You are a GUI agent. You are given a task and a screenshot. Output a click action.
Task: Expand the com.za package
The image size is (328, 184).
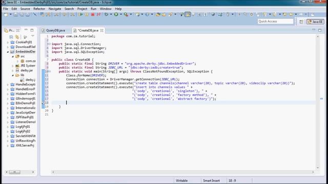(17, 61)
